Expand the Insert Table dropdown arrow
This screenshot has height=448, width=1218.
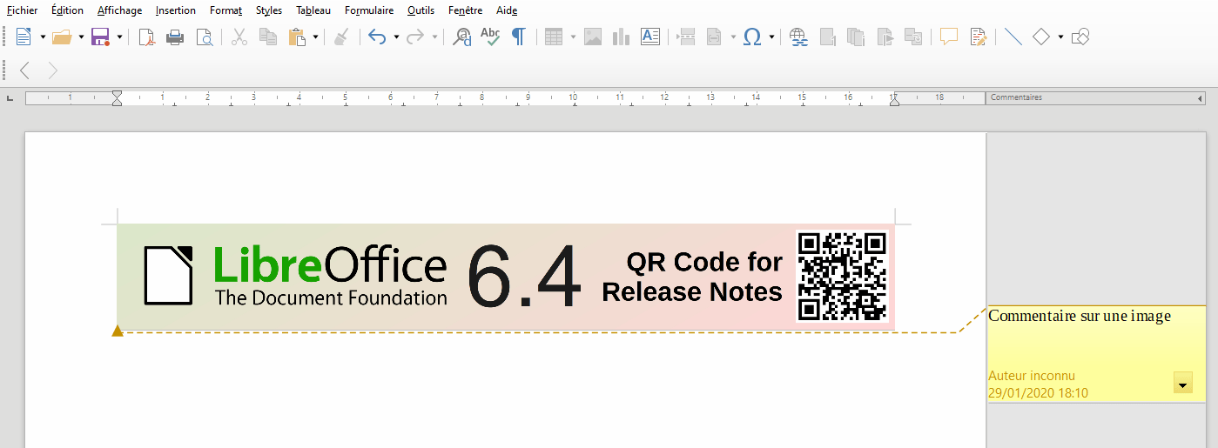click(573, 37)
